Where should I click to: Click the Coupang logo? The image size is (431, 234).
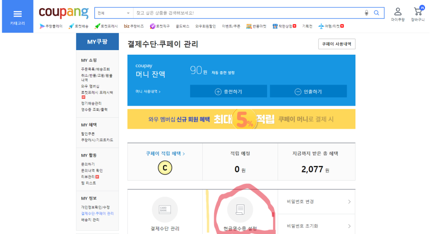point(64,12)
